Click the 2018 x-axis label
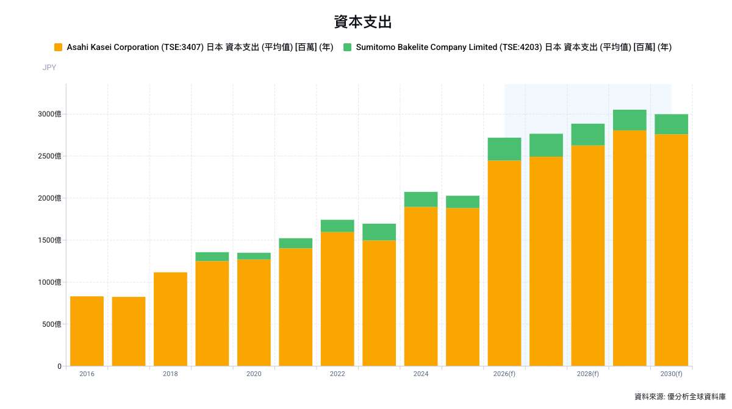The height and width of the screenshot is (409, 732). [x=170, y=374]
